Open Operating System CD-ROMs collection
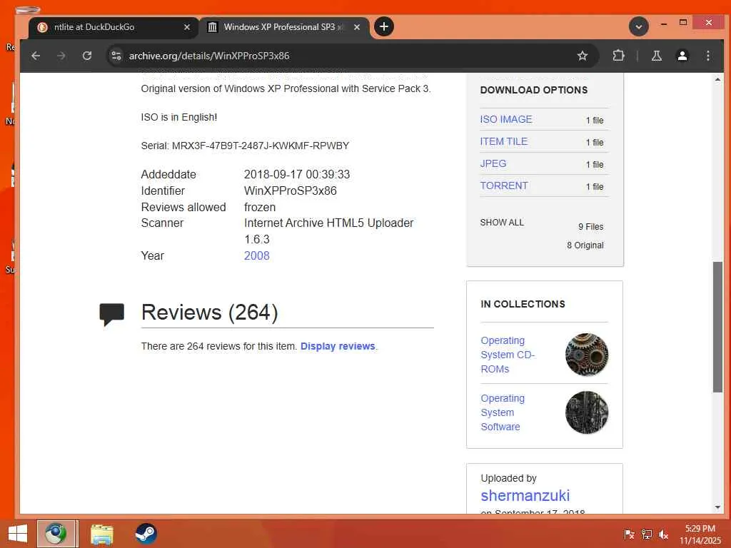Screen dimensions: 731x548 tap(508, 355)
